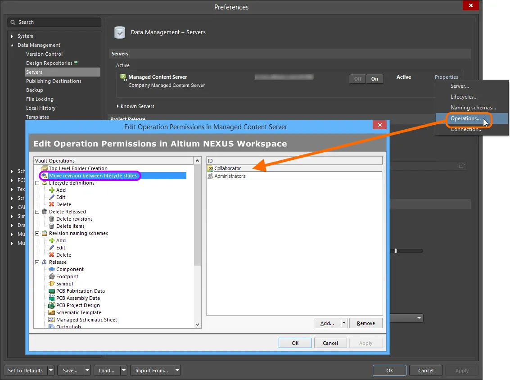Click the Vault Operations scroll down arrow

(x=197, y=324)
